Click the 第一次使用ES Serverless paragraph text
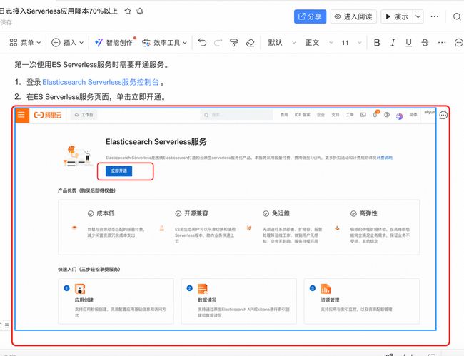The width and height of the screenshot is (464, 356). [92, 65]
